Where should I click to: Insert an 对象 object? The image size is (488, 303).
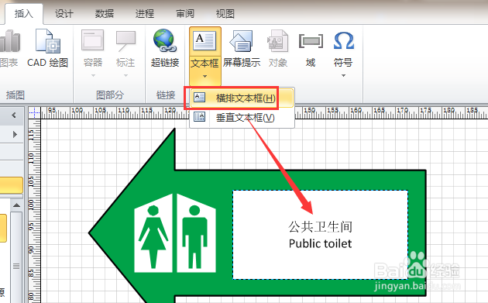[277, 48]
